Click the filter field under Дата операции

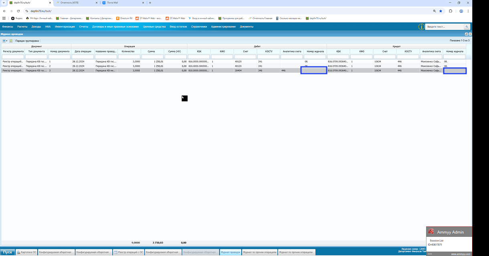83,57
